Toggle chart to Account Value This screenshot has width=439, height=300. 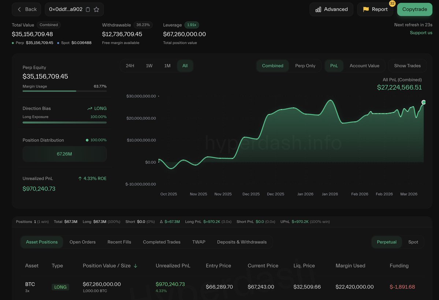(364, 66)
